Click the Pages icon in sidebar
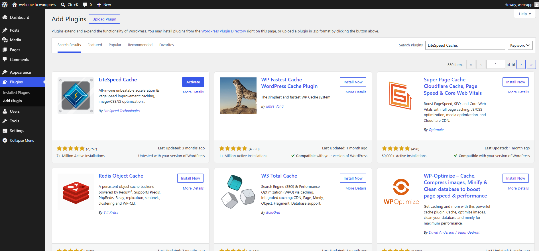539x251 pixels. (x=5, y=50)
